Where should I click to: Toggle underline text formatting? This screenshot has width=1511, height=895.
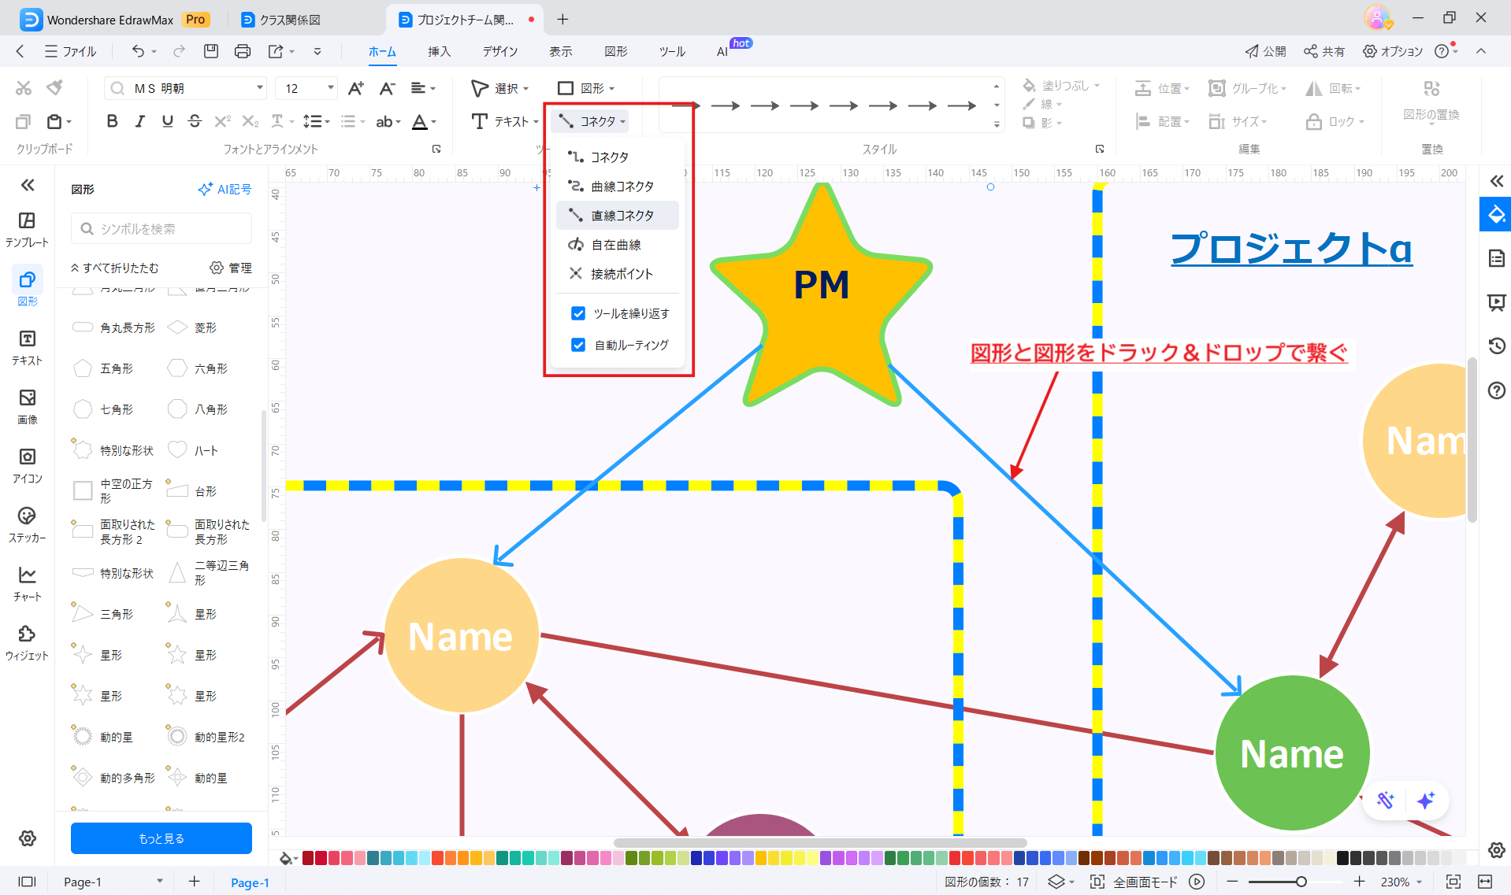pos(167,121)
